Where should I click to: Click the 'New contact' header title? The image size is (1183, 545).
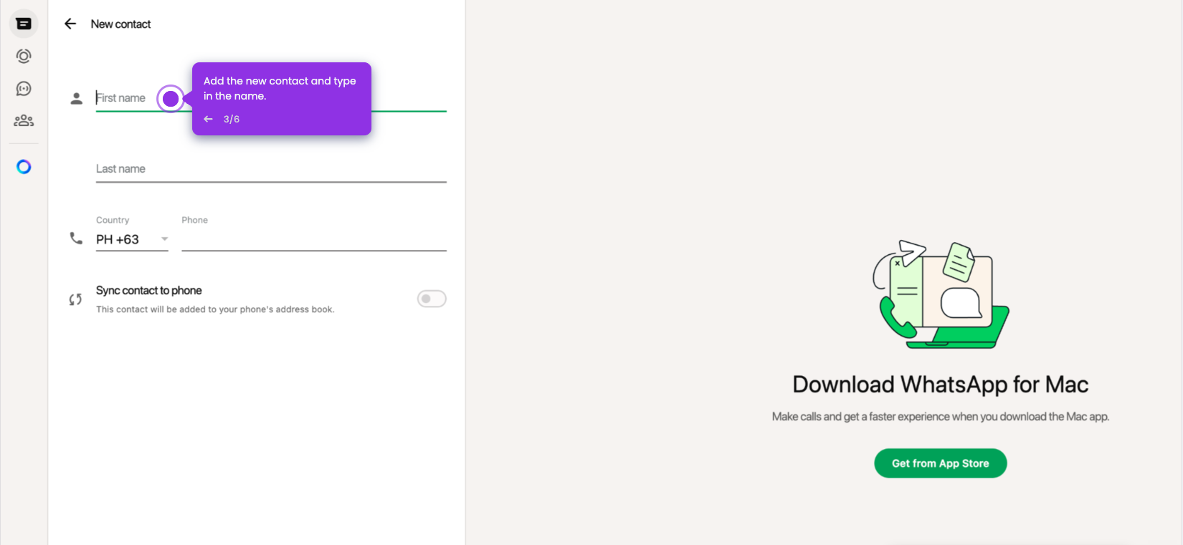tap(120, 24)
